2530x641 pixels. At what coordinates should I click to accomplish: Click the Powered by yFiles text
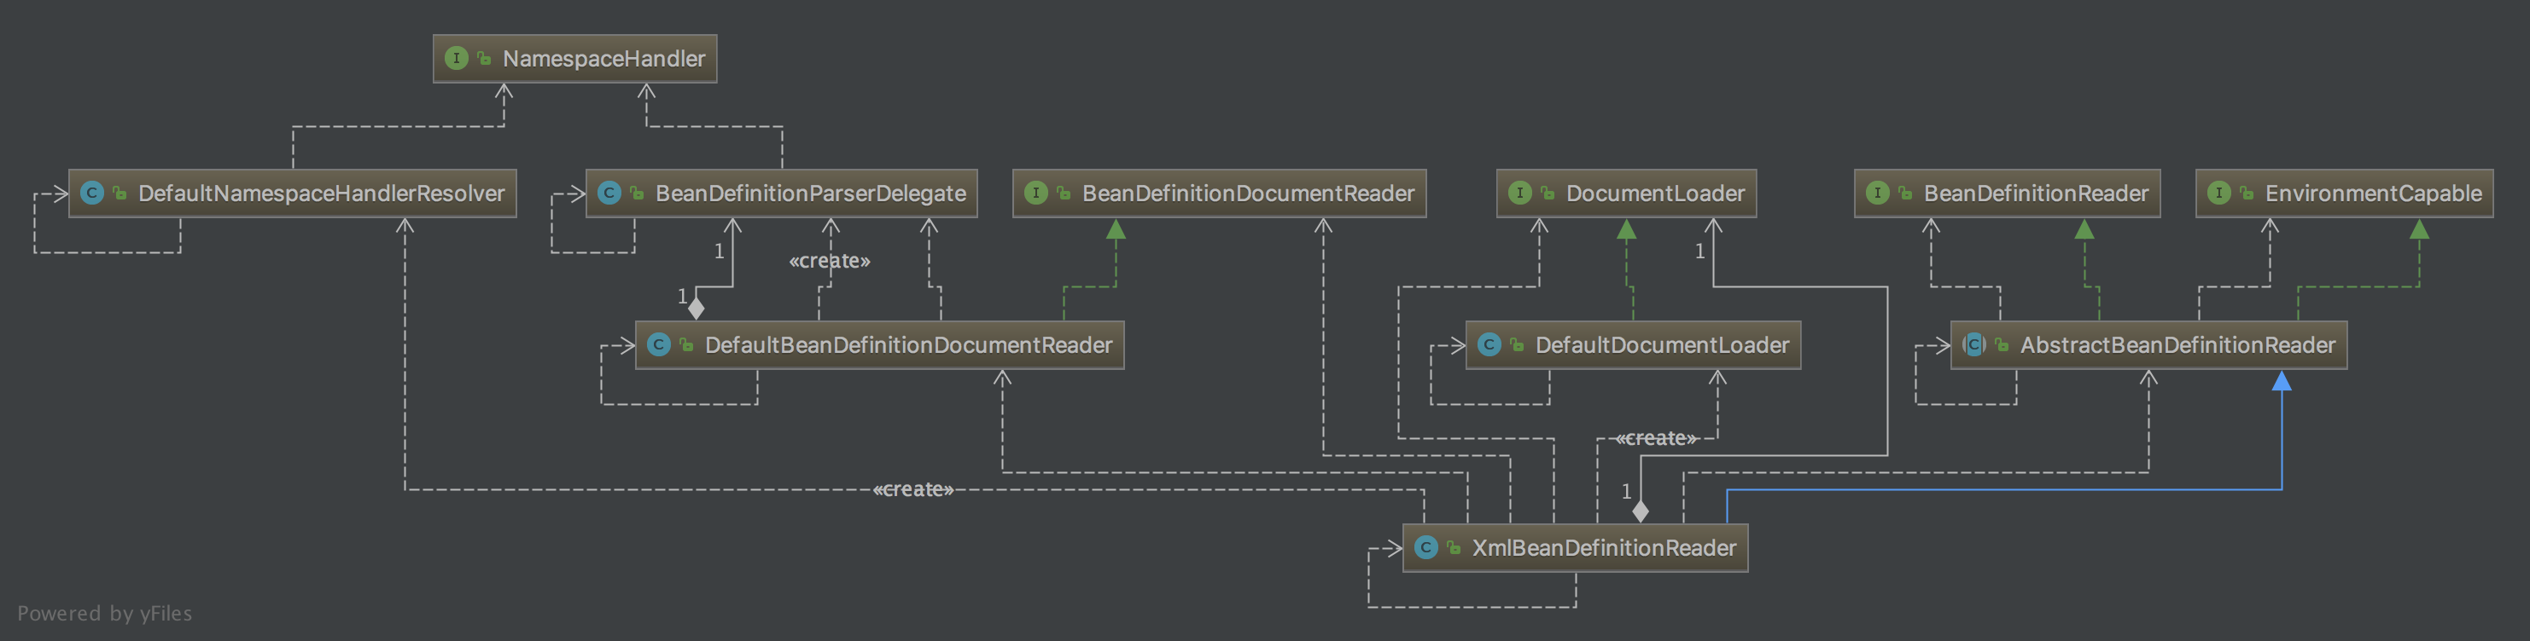105,614
